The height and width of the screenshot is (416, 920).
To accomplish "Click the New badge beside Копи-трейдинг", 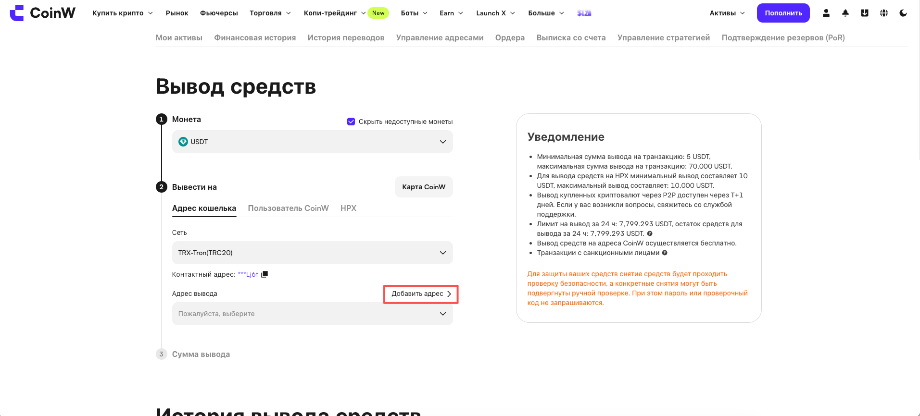I will (378, 13).
